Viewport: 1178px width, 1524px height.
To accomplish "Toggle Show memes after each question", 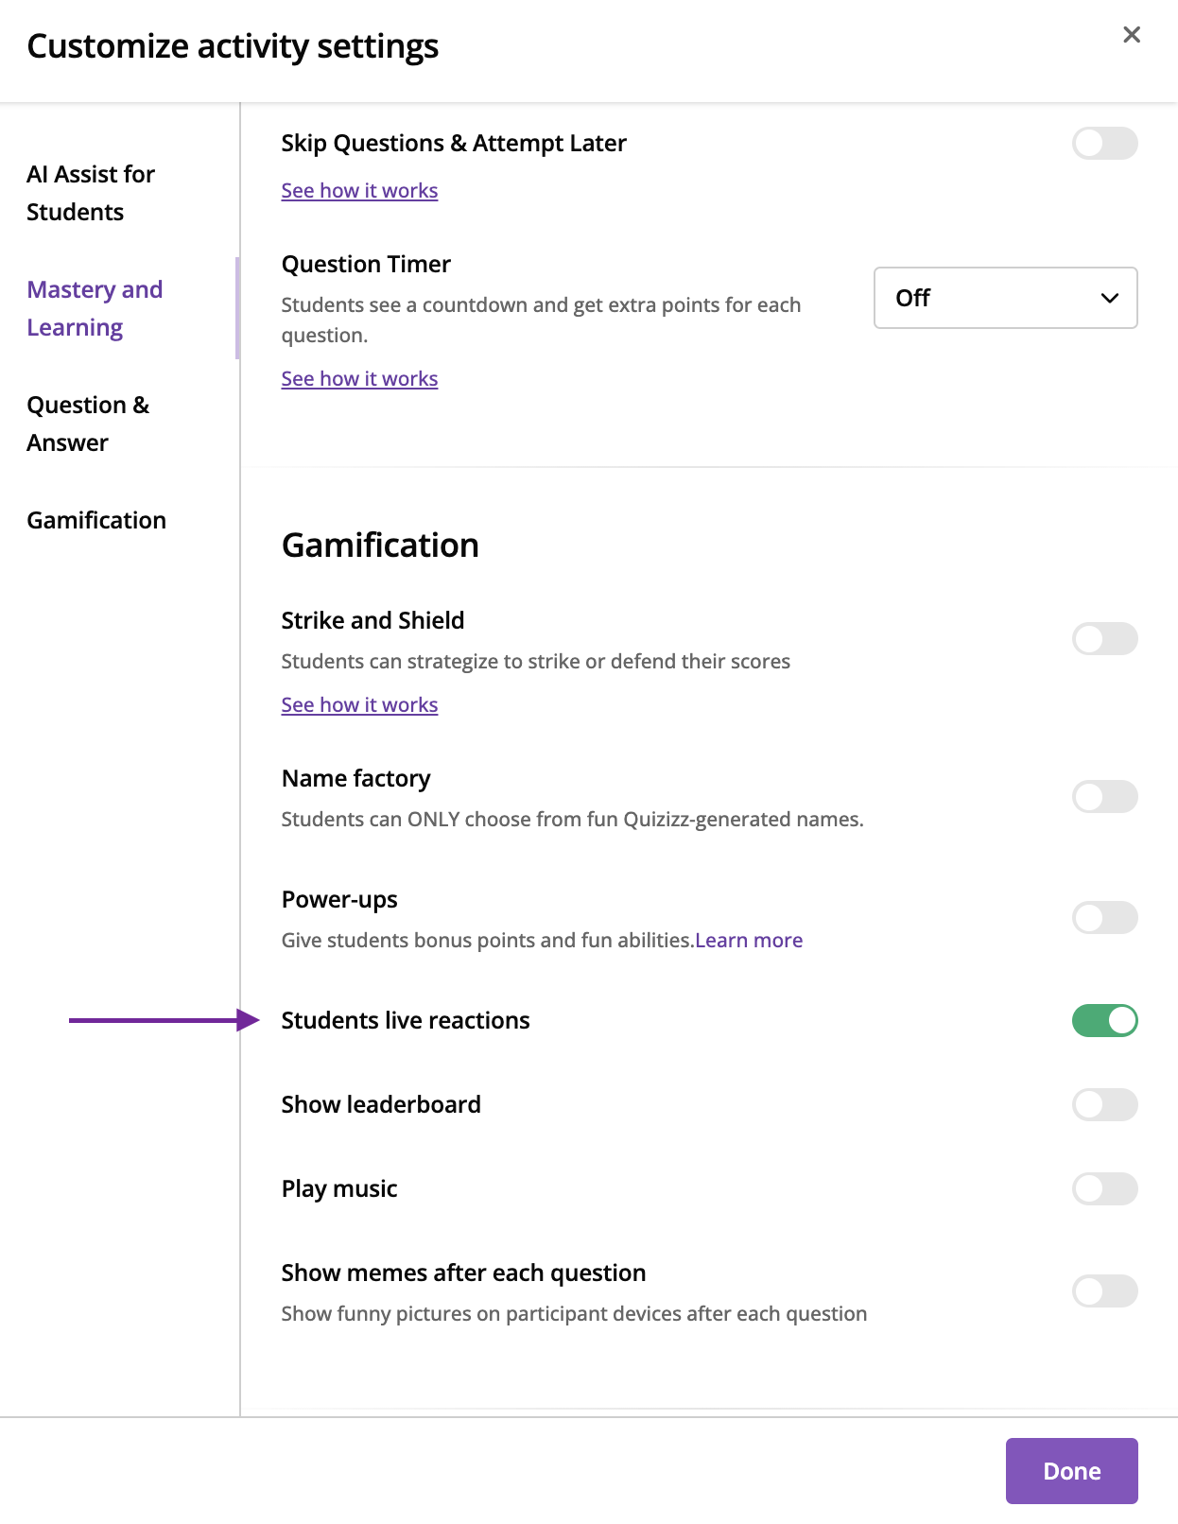I will click(1104, 1291).
